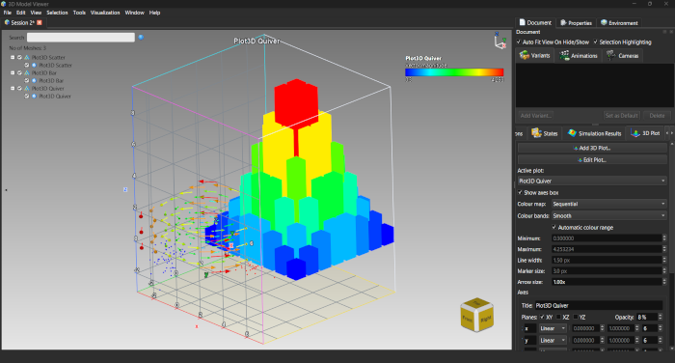The height and width of the screenshot is (363, 675).
Task: Enable the YZ plane checkbox
Action: click(576, 317)
